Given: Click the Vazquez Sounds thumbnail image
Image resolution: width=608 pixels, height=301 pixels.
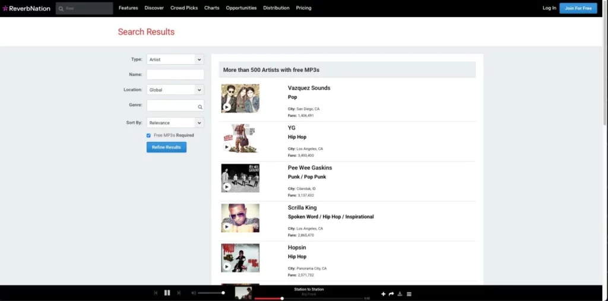Looking at the screenshot, I should pyautogui.click(x=240, y=99).
